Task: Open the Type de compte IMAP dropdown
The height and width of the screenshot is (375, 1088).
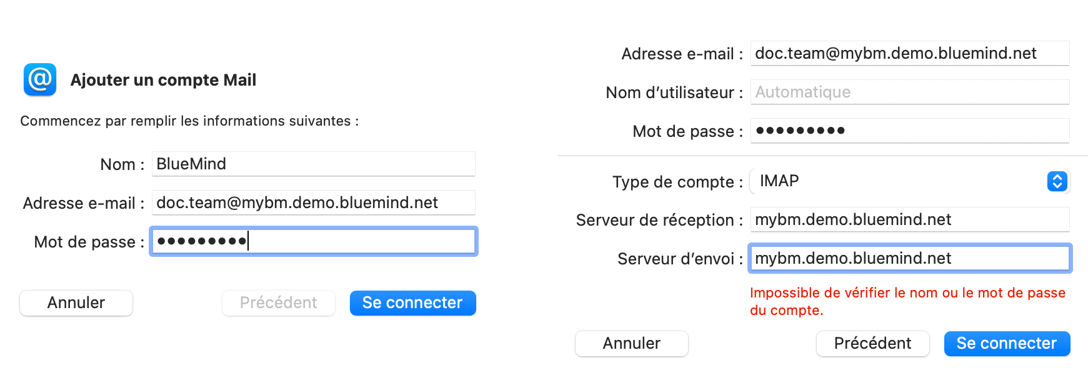Action: click(x=900, y=181)
